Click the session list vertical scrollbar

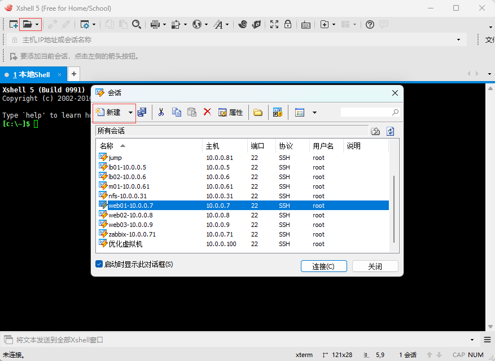(394, 209)
